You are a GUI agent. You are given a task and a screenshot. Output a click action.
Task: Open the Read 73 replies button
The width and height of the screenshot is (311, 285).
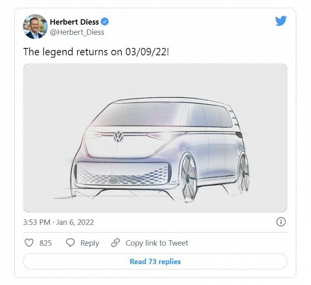(x=155, y=261)
